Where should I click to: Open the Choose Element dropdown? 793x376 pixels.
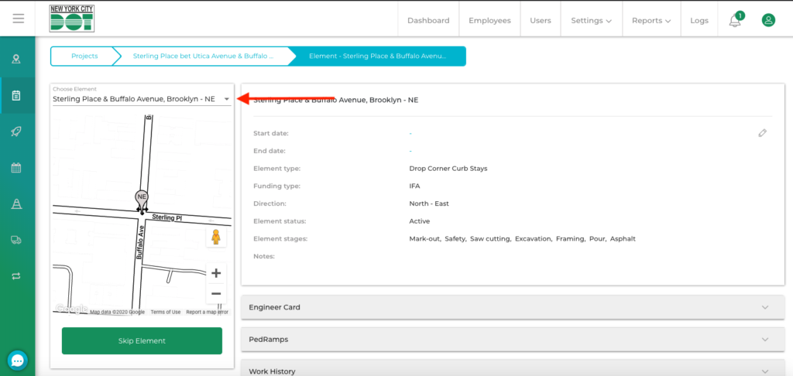pos(142,99)
